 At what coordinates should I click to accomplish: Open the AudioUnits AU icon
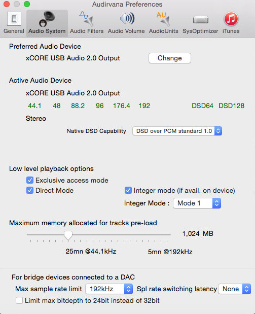(163, 19)
